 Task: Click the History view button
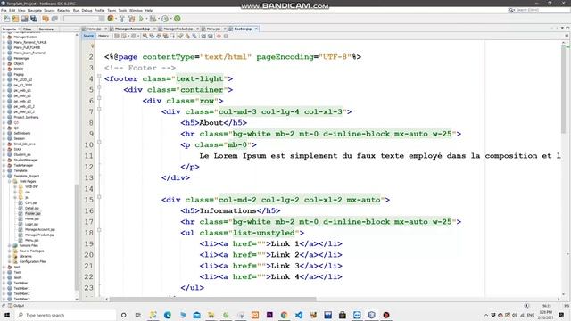click(x=103, y=36)
